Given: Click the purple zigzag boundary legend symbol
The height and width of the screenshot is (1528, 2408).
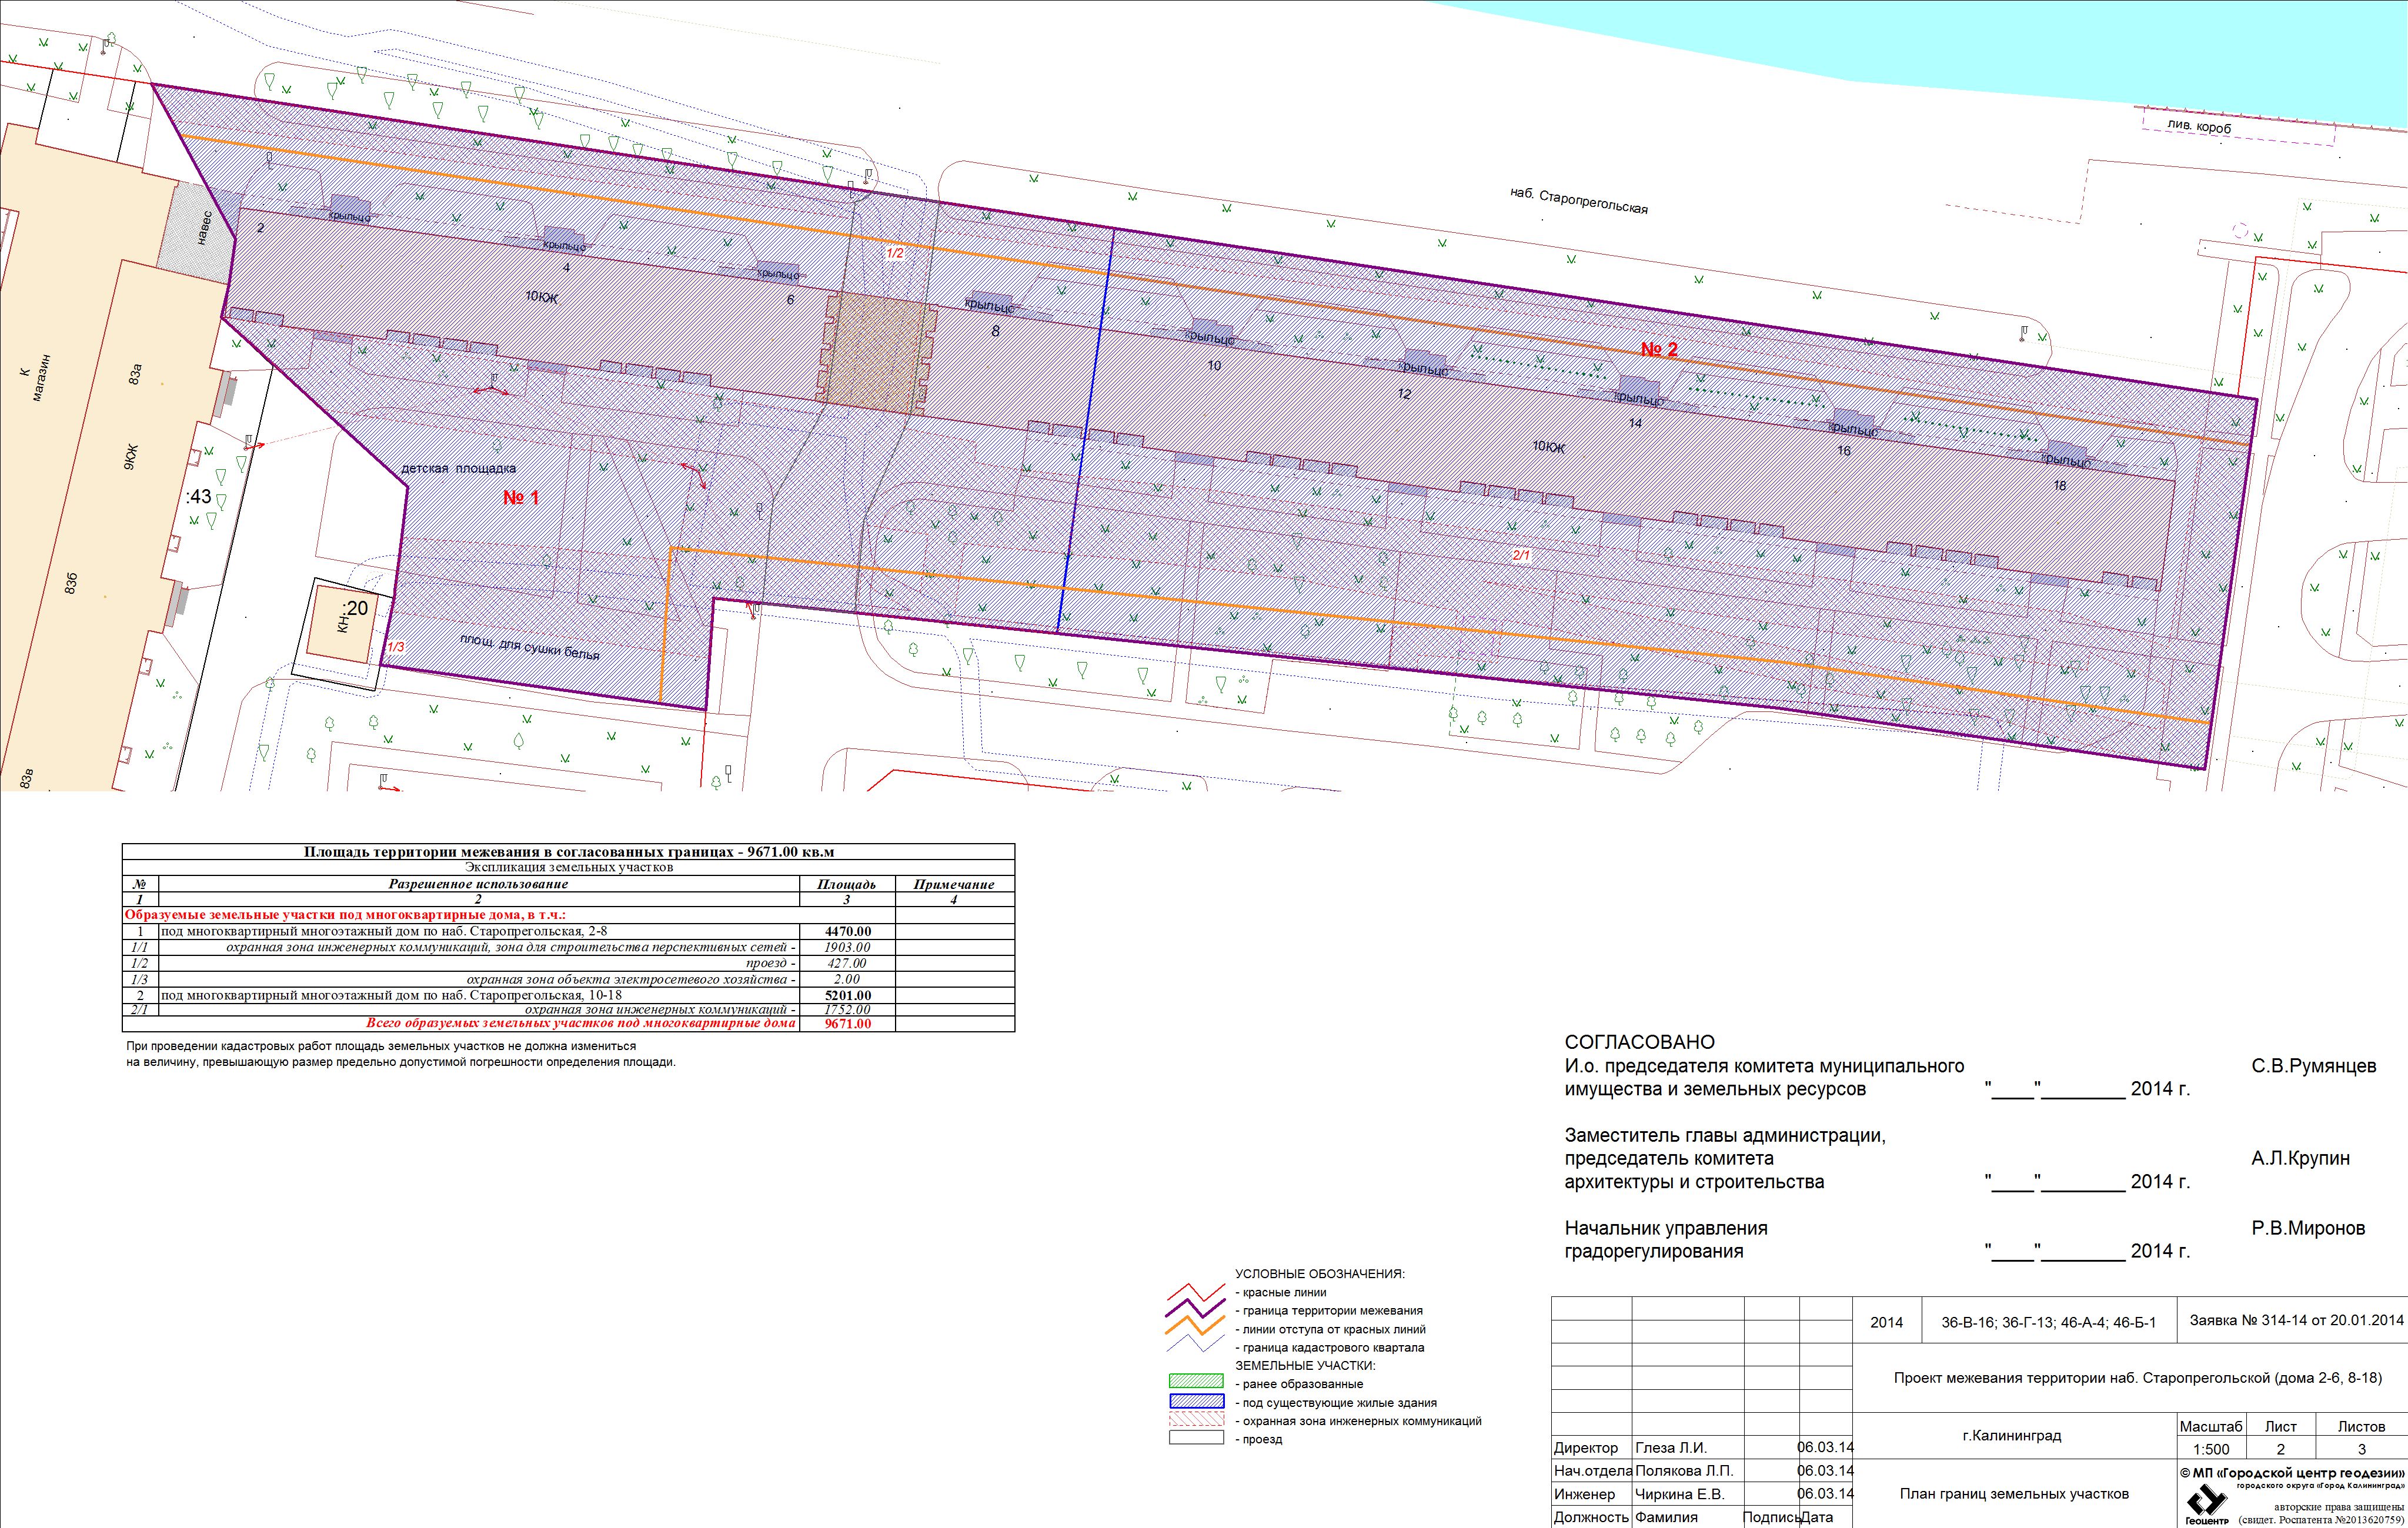Looking at the screenshot, I should click(x=1196, y=1310).
